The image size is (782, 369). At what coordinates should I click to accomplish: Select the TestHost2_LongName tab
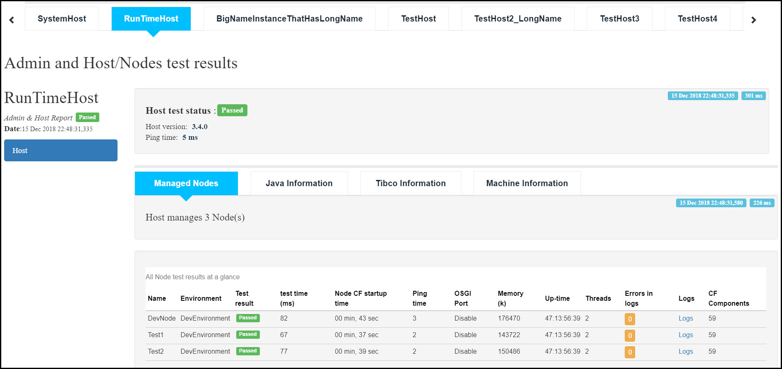pos(518,19)
